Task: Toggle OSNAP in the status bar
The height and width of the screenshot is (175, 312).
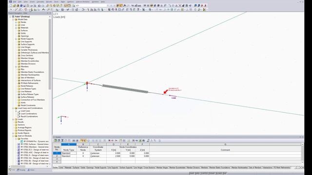Action: click(x=212, y=174)
